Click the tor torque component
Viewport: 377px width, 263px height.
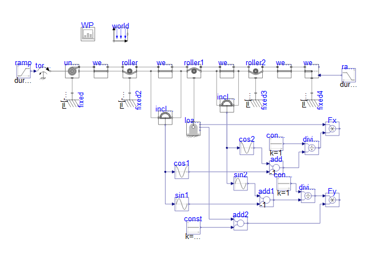click(42, 73)
